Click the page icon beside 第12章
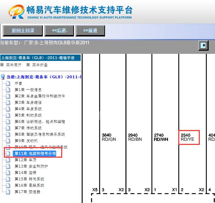Screen dimensions: 215x203 pyautogui.click(x=8, y=160)
